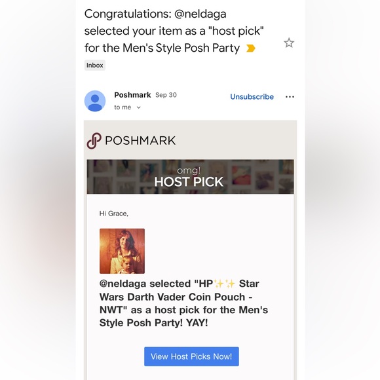Click the yellow importance marker arrow
This screenshot has width=380, height=380.
[x=250, y=48]
